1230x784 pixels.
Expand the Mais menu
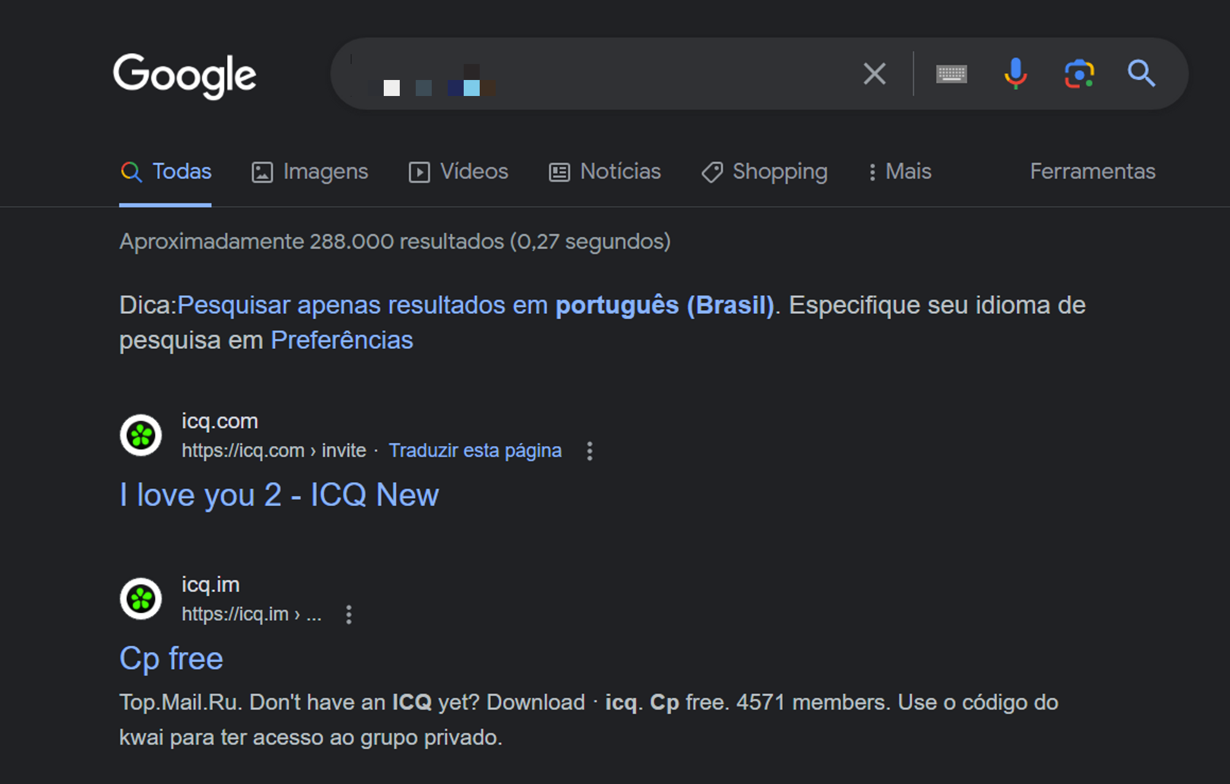900,172
